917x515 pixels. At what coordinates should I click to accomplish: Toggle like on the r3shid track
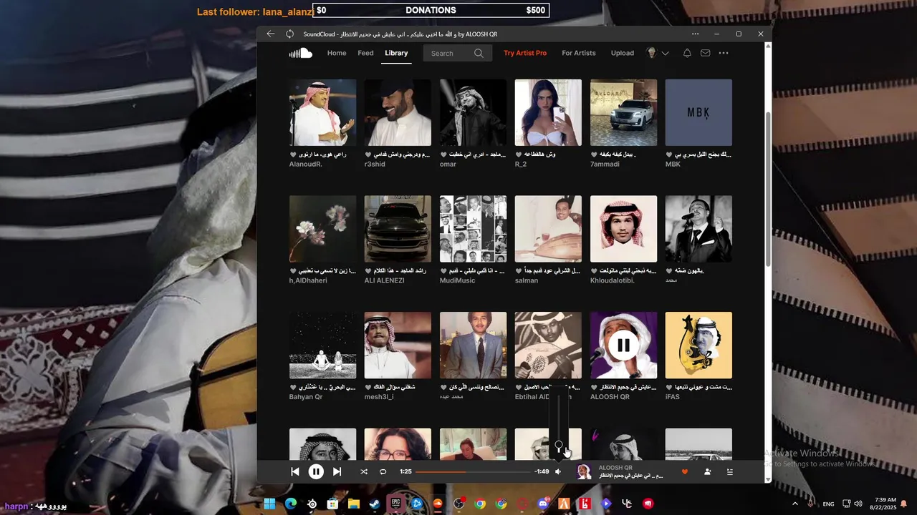(x=368, y=154)
